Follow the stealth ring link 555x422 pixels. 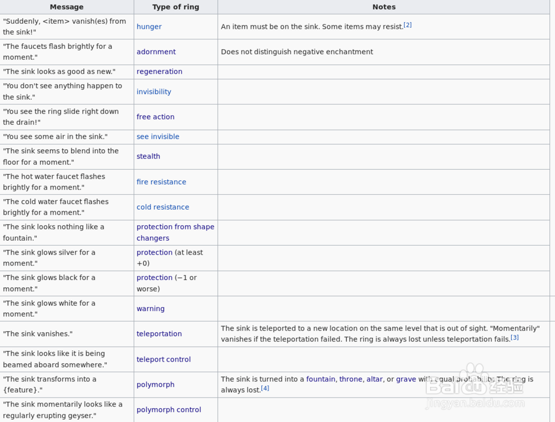click(148, 156)
